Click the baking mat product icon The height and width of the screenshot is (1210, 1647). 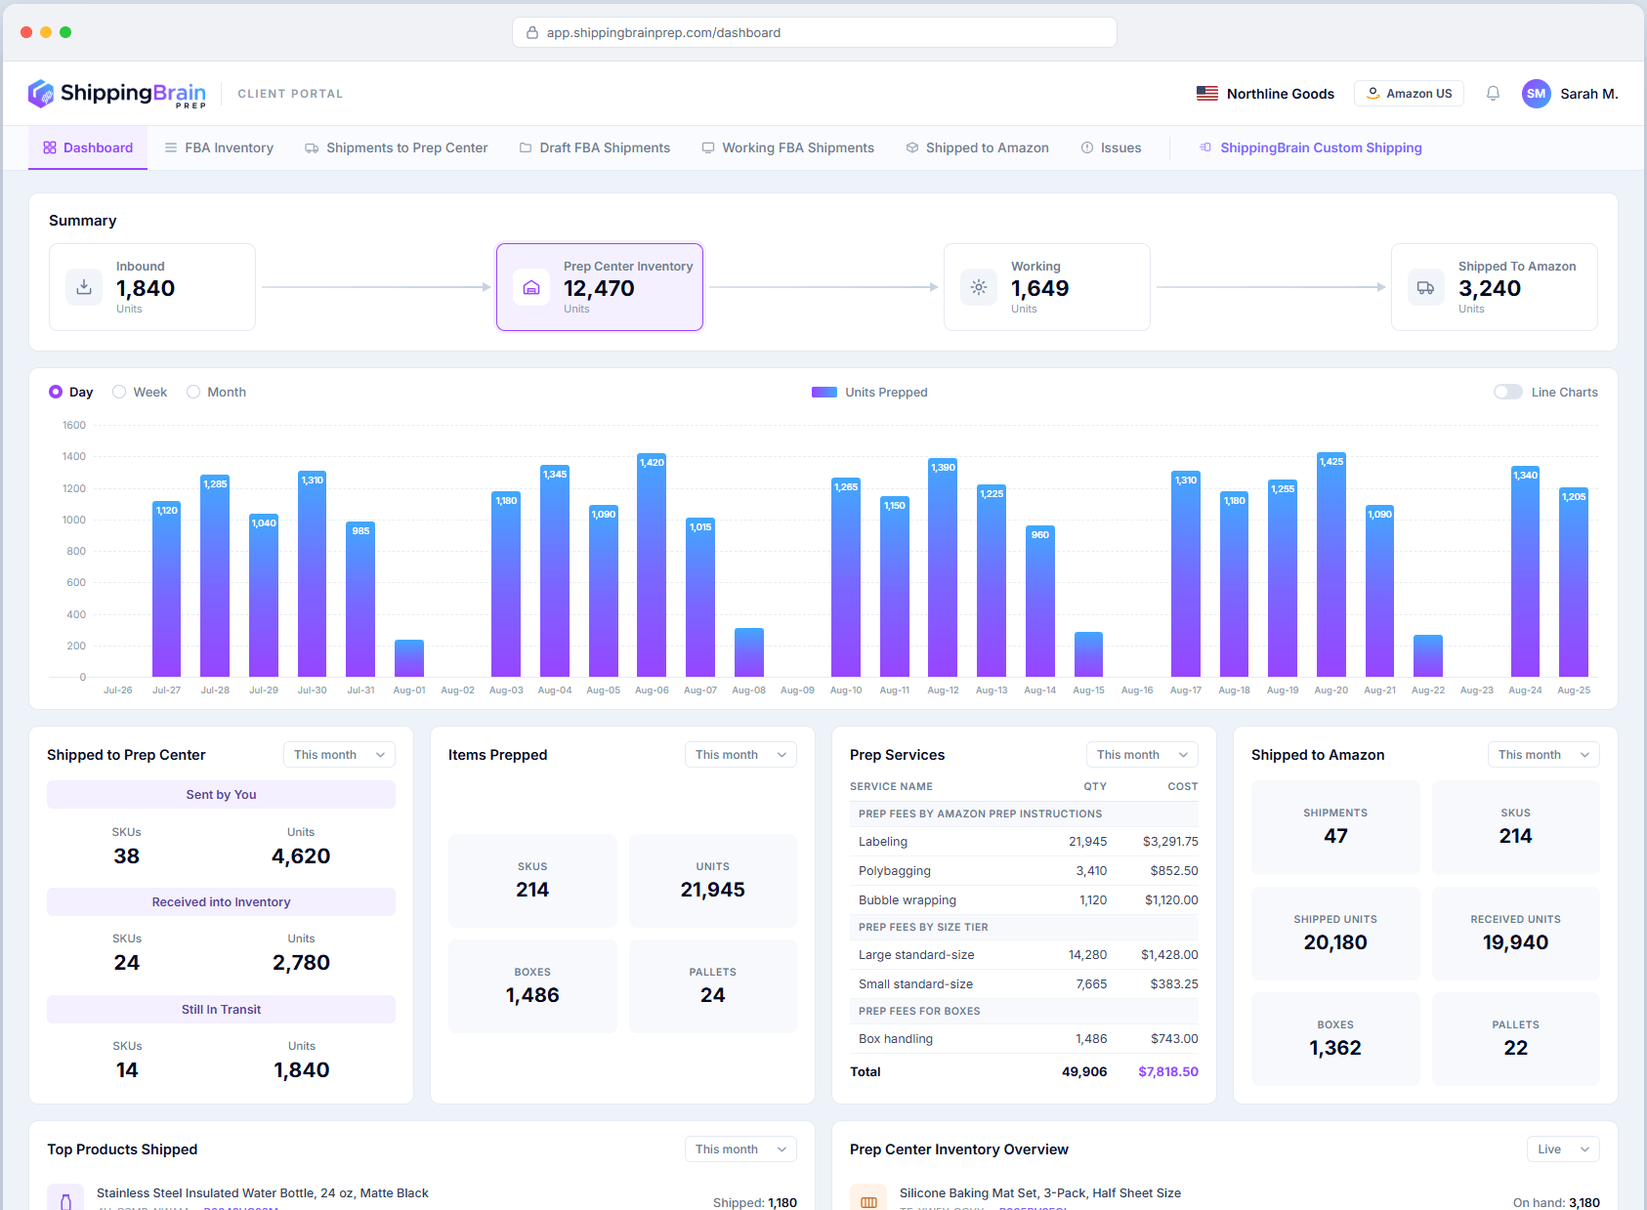[868, 1199]
